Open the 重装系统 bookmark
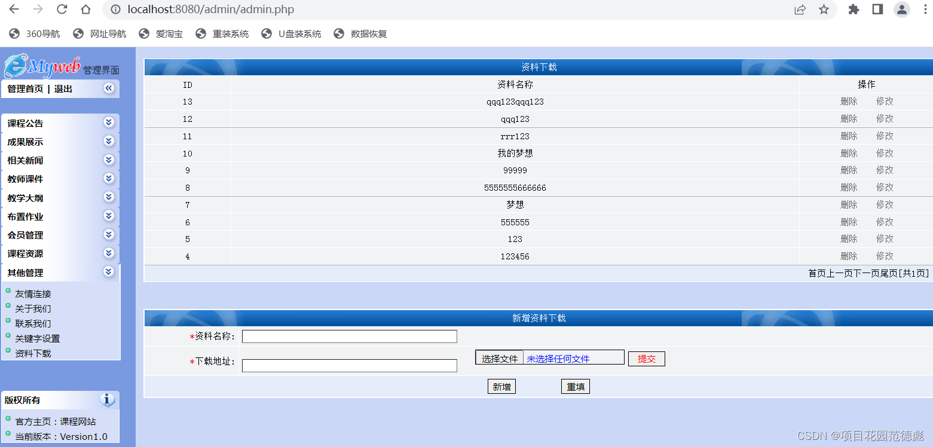Viewport: 933px width, 447px height. click(222, 34)
